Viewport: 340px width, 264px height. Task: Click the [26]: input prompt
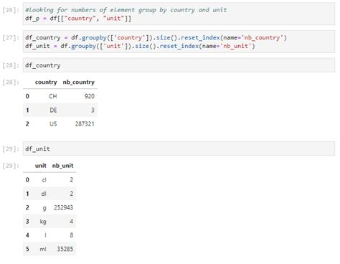(11, 10)
